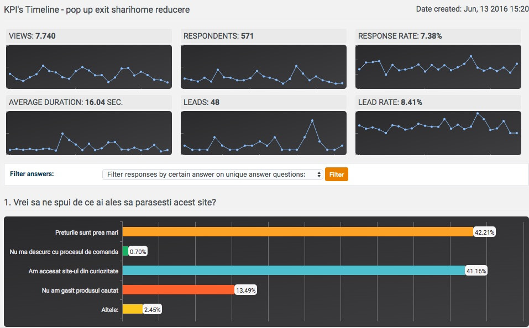Viewport: 529px width, 328px height.
Task: Click the 'Nu am gasit produsul cautat' label
Action: [x=80, y=290]
